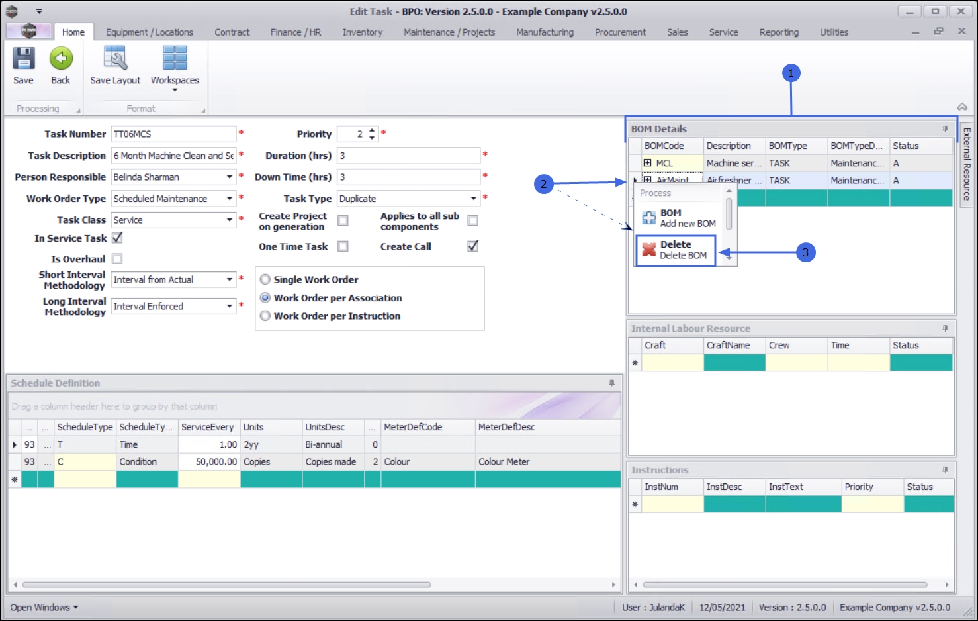Open Long Interval Methodology dropdown
Image resolution: width=978 pixels, height=621 pixels.
[230, 307]
